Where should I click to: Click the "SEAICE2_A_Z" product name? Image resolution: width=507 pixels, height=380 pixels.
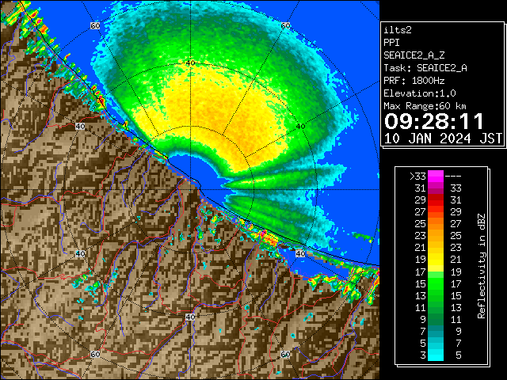click(414, 55)
